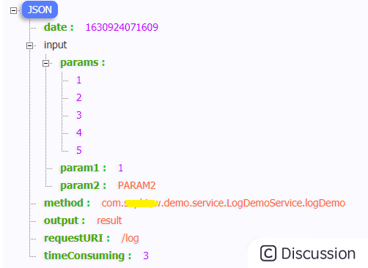This screenshot has width=368, height=268.
Task: Select the PARAM2 string value
Action: pos(136,185)
